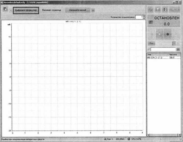This screenshot has width=183, height=142.
Task: Click the third configuration icon in the right panel
Action: pyautogui.click(x=165, y=10)
